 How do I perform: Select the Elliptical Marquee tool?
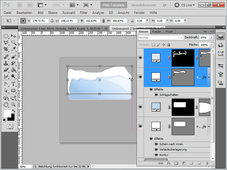pos(6,36)
